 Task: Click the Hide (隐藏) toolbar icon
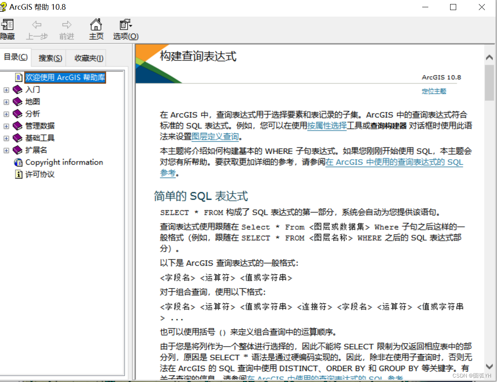7,25
